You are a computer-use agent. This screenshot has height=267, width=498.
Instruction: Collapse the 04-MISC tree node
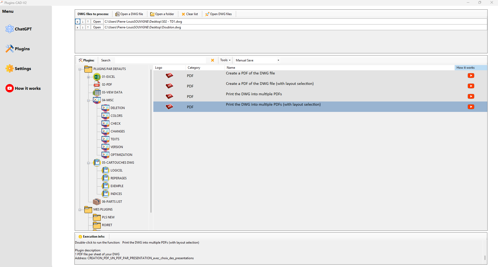pos(88,100)
